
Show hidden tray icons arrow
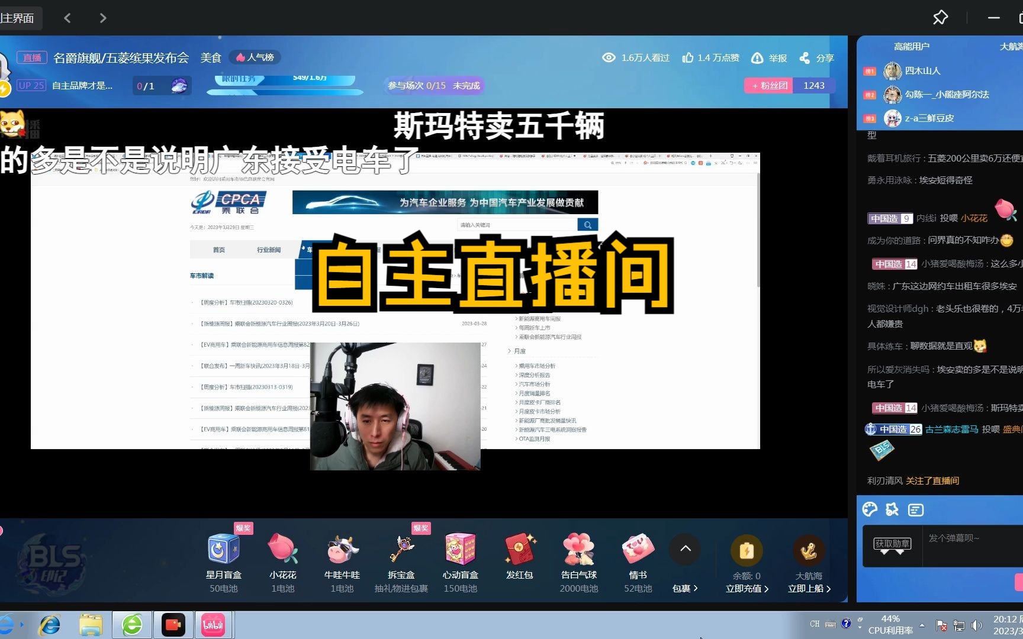(x=922, y=625)
